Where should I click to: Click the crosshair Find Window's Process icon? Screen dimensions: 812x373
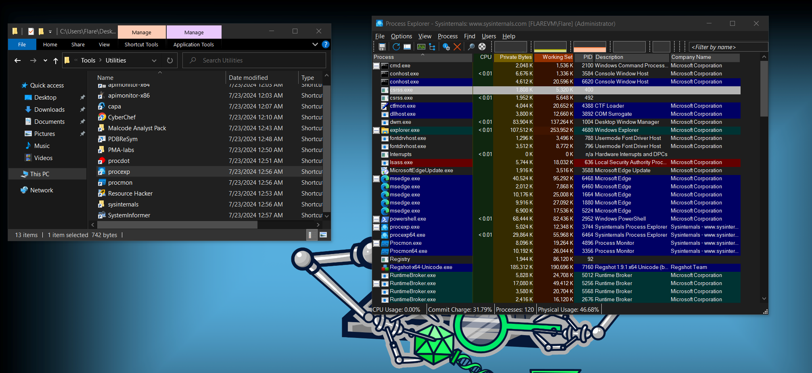[x=482, y=47]
